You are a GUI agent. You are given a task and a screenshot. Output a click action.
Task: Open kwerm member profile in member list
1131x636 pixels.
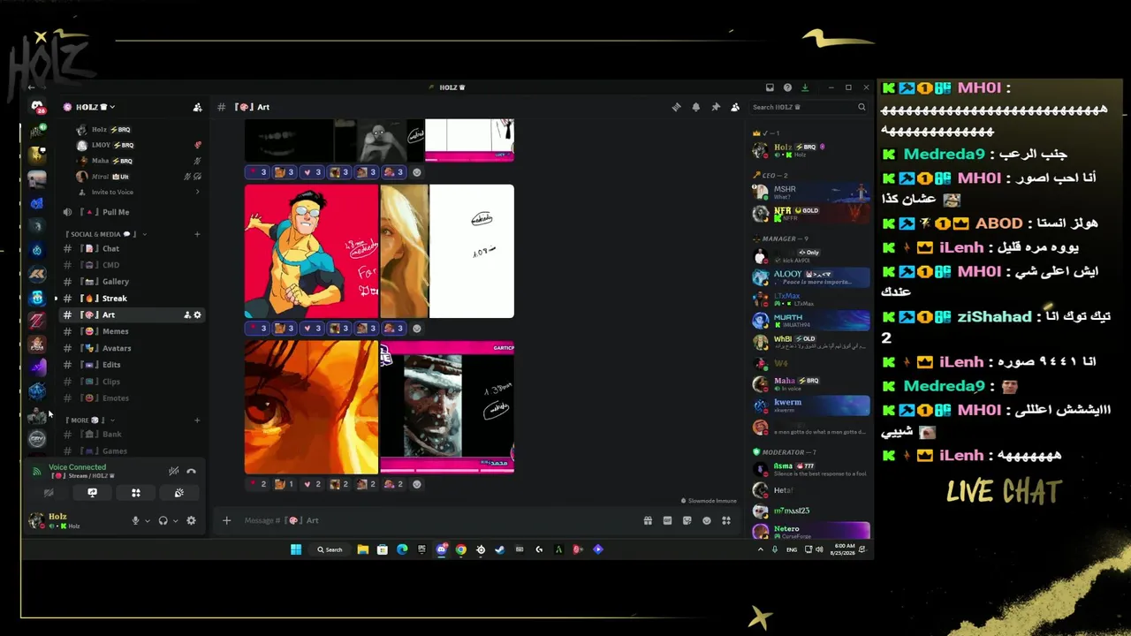810,405
